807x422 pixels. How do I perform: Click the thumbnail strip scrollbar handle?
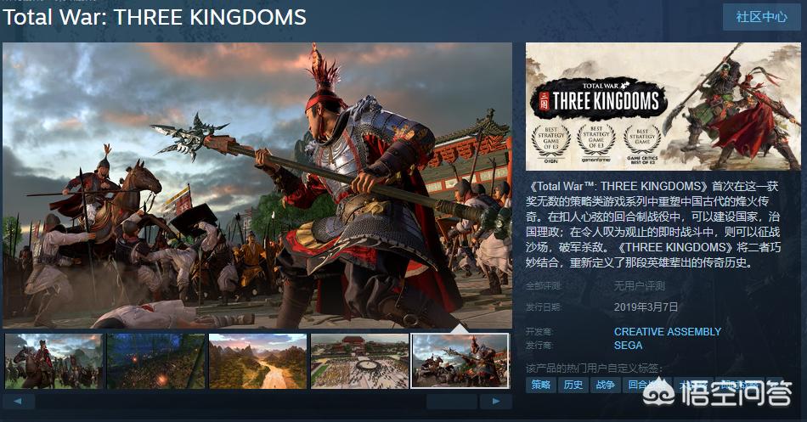(451, 401)
